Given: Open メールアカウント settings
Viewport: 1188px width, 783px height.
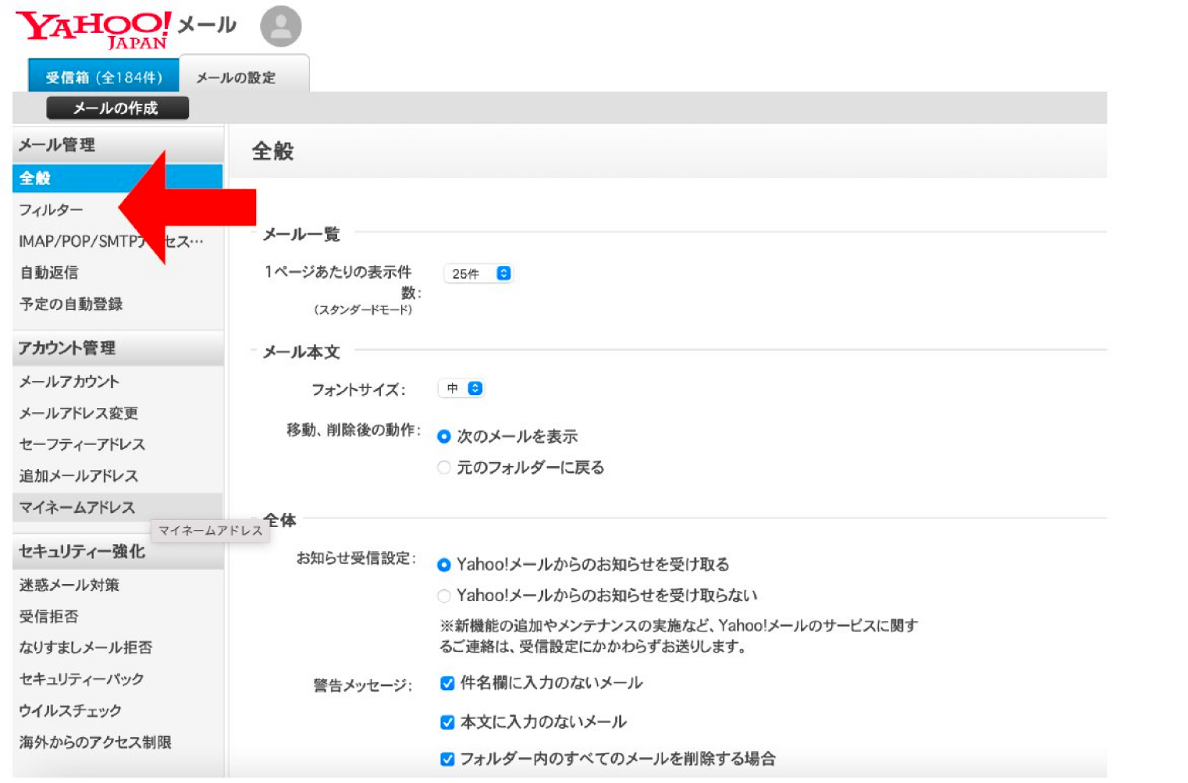Looking at the screenshot, I should tap(69, 382).
